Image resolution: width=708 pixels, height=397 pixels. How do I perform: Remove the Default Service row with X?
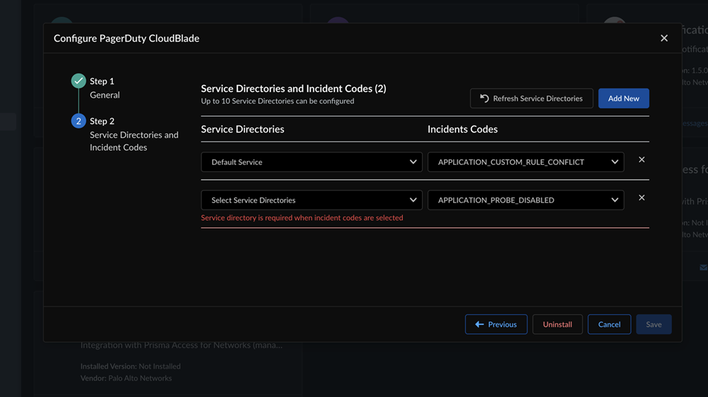(x=641, y=160)
